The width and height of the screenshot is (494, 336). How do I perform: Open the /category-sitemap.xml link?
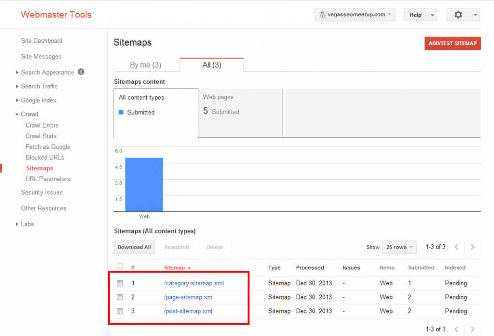(x=194, y=283)
